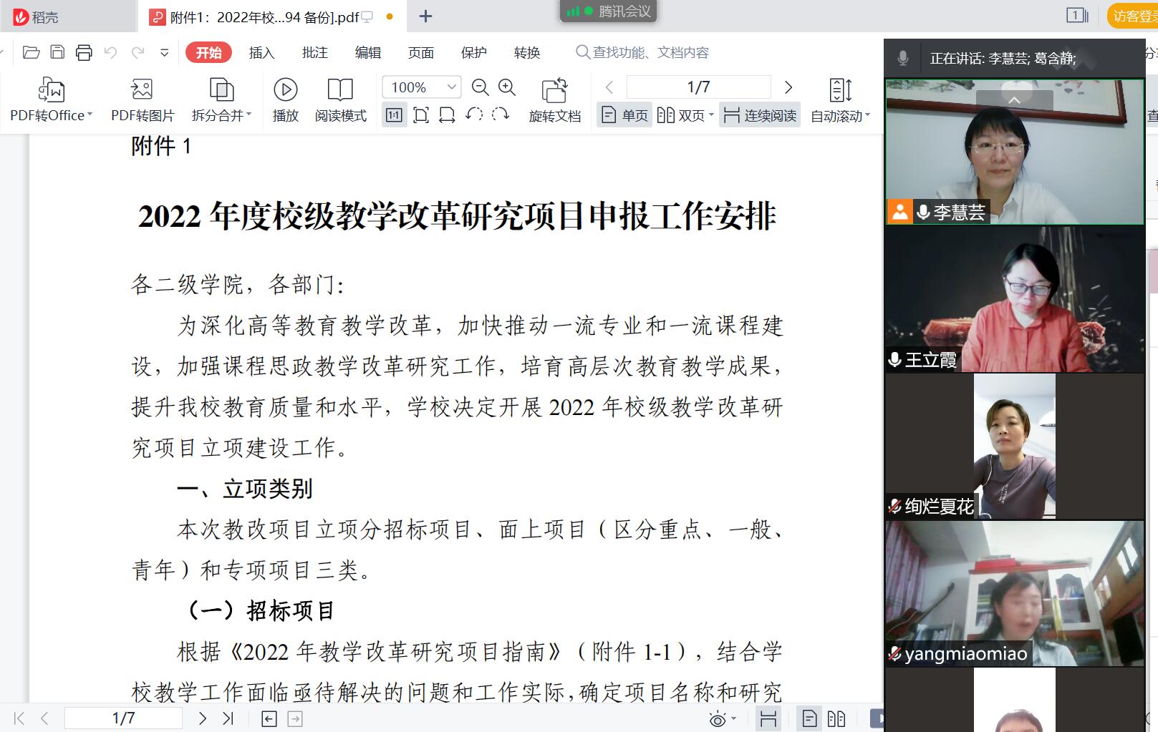Toggle 单页 single page view

click(x=625, y=115)
